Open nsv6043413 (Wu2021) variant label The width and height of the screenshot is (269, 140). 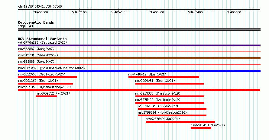click(x=208, y=125)
